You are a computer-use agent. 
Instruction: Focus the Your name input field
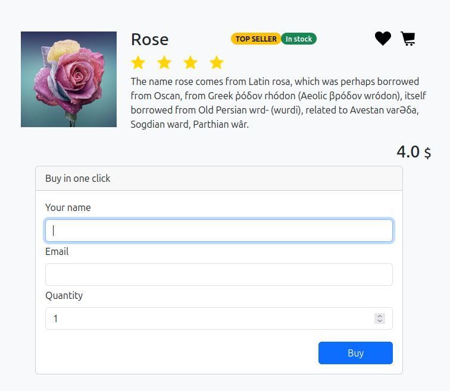pyautogui.click(x=219, y=231)
